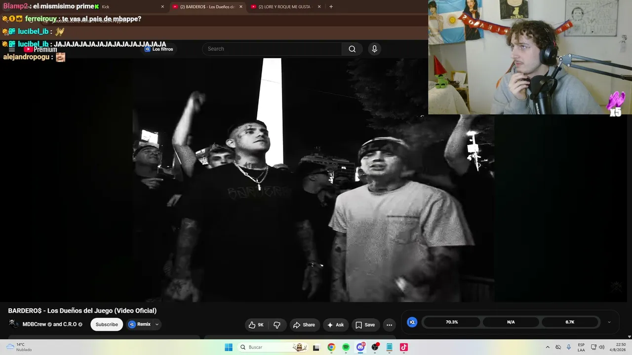The height and width of the screenshot is (355, 632).
Task: Go to YouTube Premium home logo
Action: pyautogui.click(x=40, y=49)
